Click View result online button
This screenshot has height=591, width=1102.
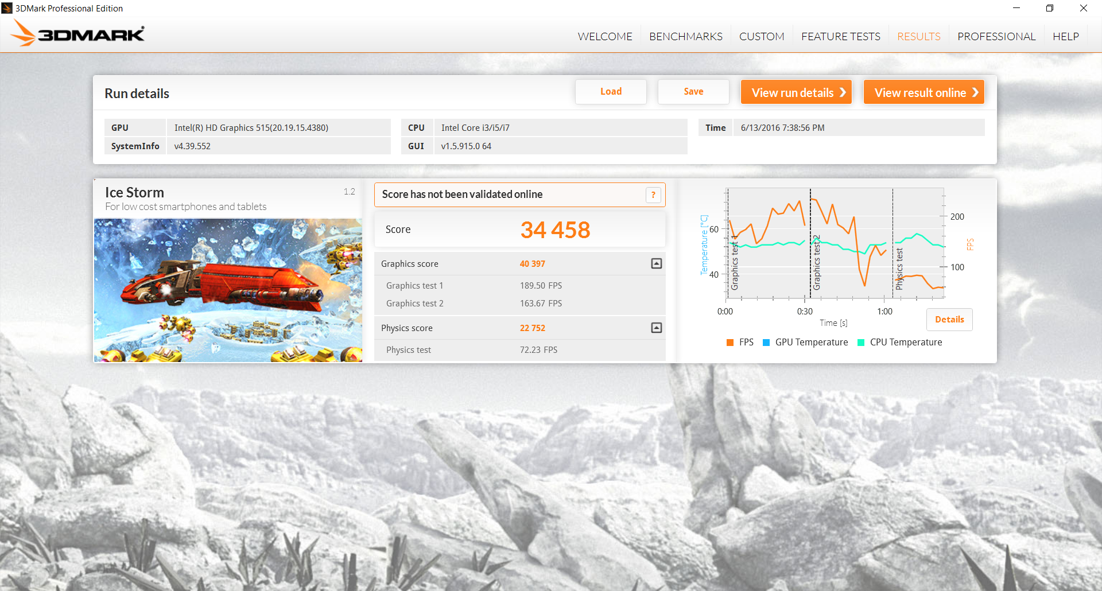coord(924,92)
